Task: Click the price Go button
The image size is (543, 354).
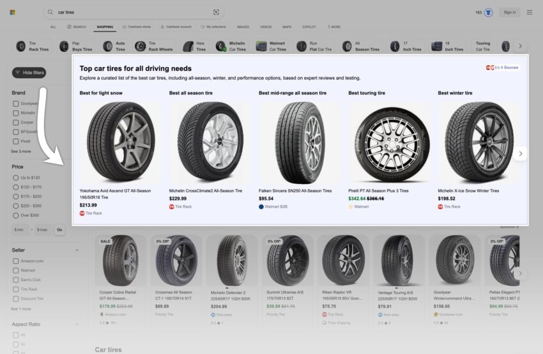Action: click(x=59, y=229)
